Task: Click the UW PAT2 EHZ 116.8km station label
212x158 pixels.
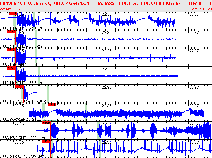Action: (x=24, y=101)
